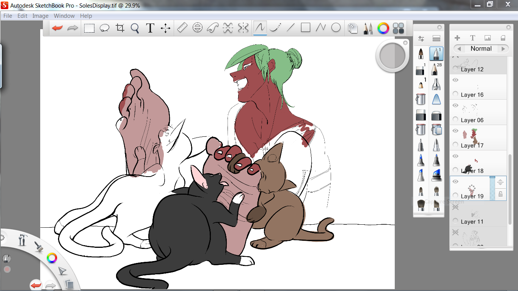Add an image layer in Layer panel
Viewport: 518px width, 291px height.
coord(488,38)
